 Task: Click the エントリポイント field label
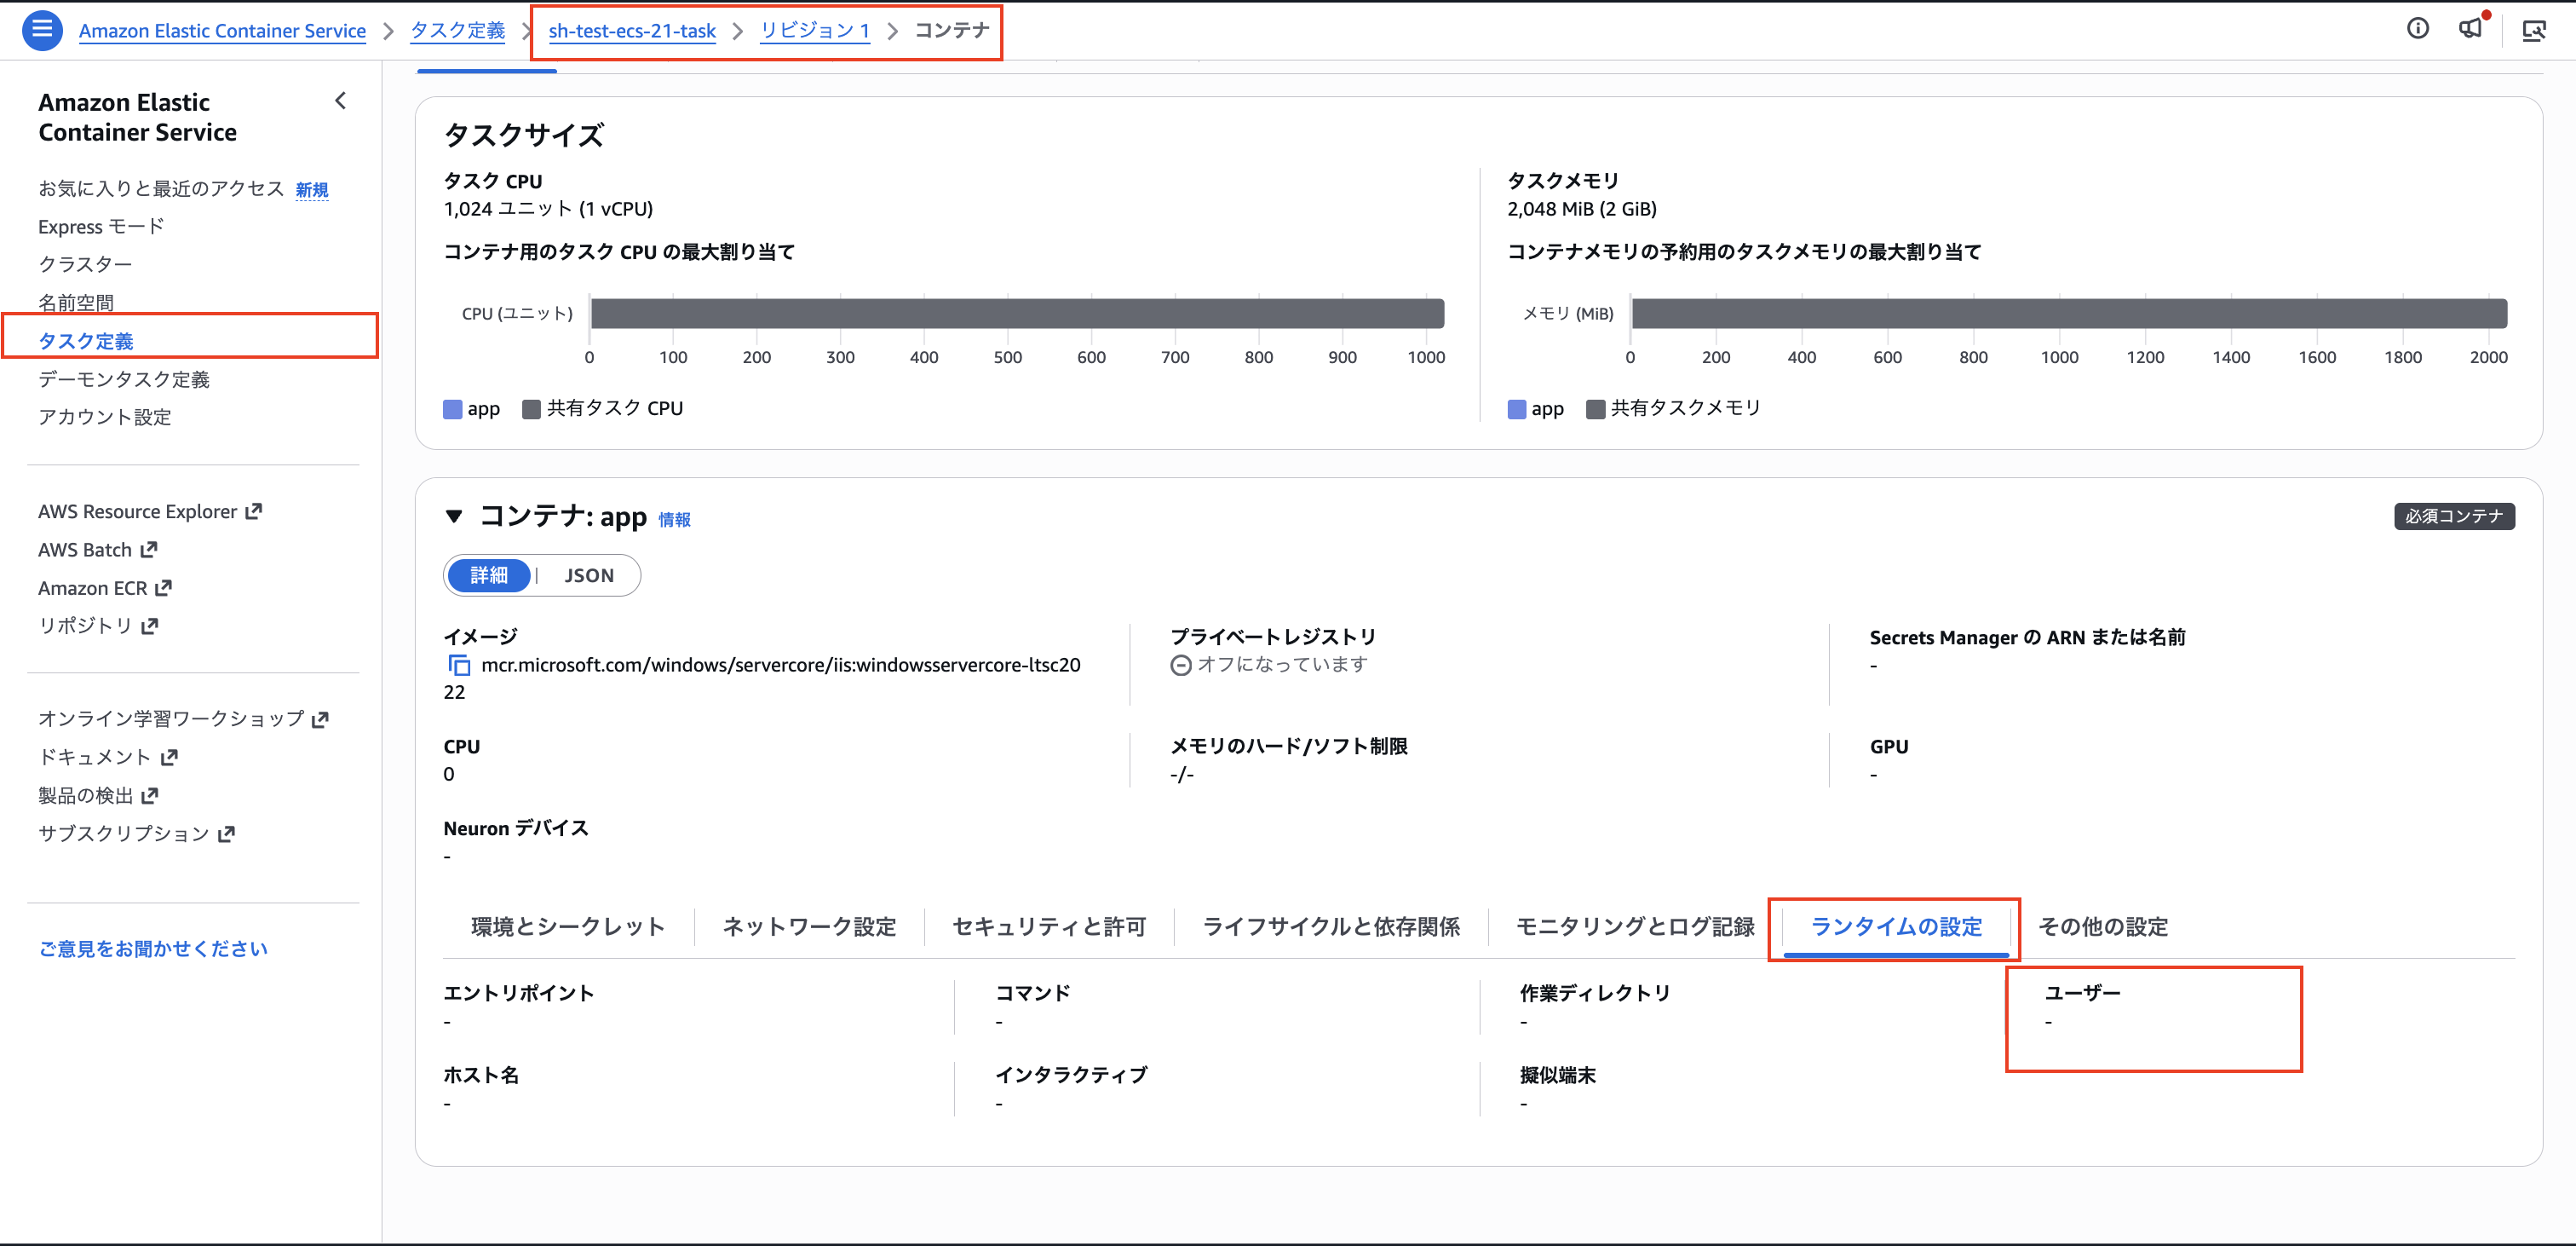[x=518, y=993]
